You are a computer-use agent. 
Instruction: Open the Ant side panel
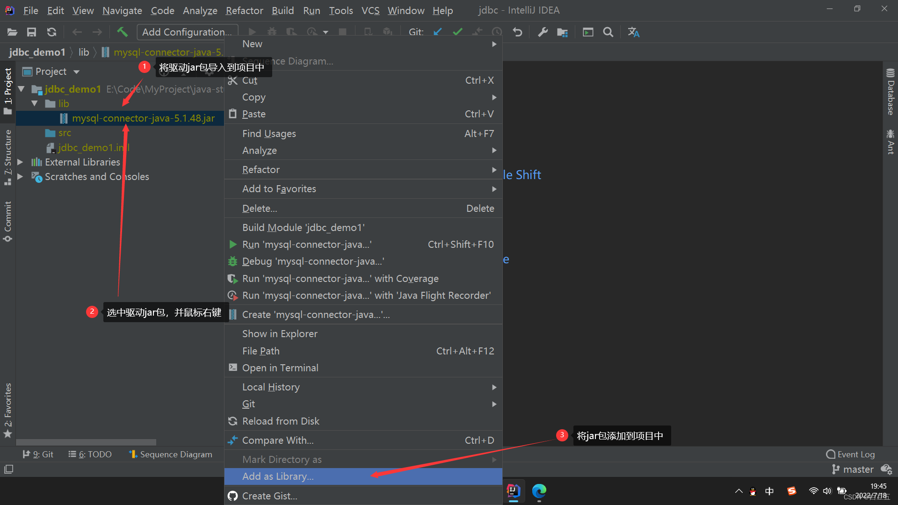coord(891,143)
